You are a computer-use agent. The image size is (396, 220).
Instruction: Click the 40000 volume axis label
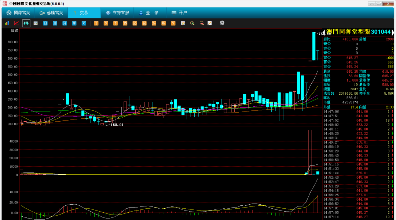tap(14, 141)
